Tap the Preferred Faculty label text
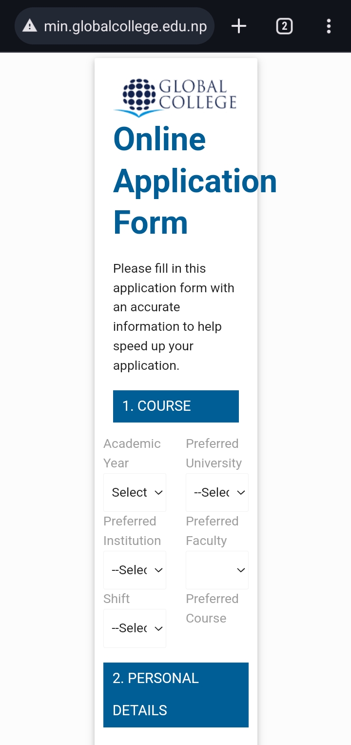 [x=212, y=531]
